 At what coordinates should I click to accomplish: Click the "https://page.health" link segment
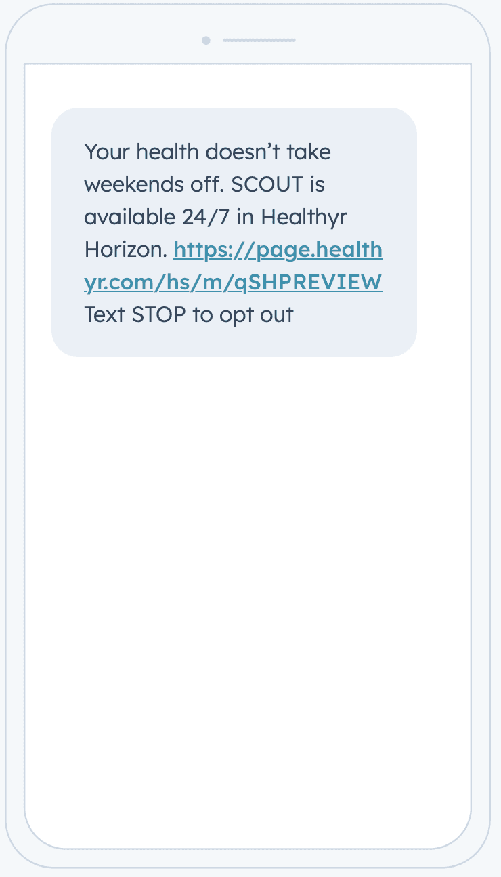[278, 250]
